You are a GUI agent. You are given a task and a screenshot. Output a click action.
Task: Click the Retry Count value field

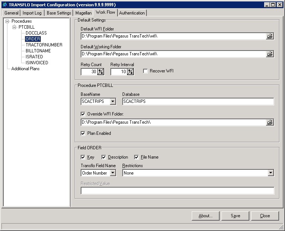89,72
